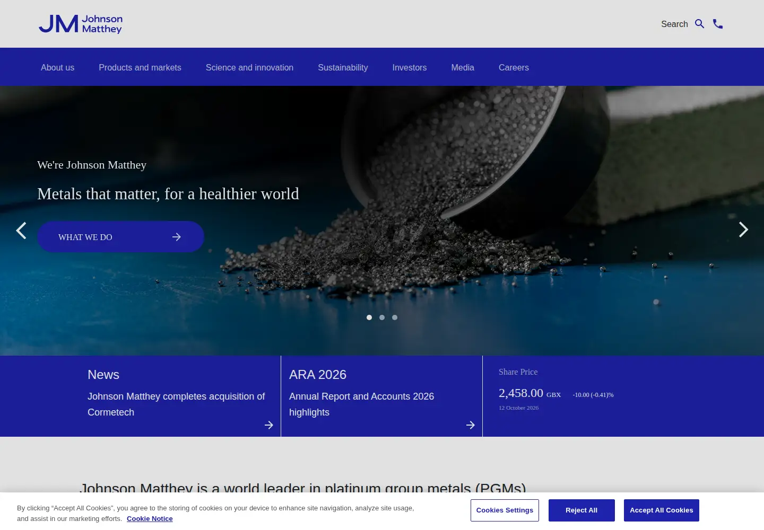Viewport: 764px width, 530px height.
Task: Click the 2,458.00 share price value
Action: click(x=521, y=393)
